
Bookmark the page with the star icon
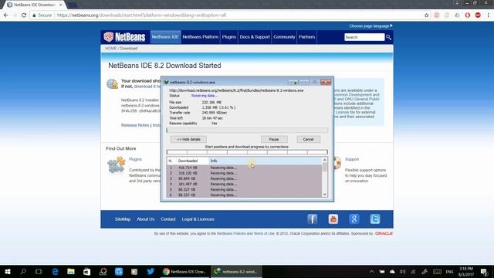(x=427, y=15)
